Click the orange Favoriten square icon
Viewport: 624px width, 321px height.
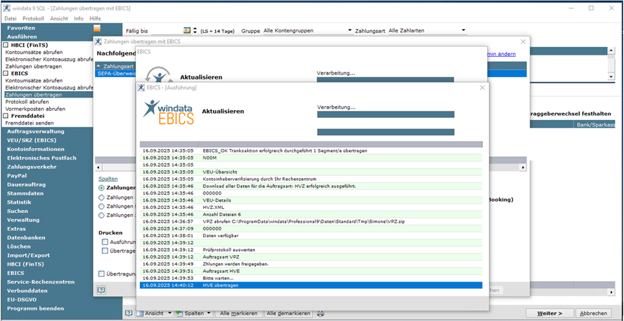pyautogui.click(x=97, y=28)
